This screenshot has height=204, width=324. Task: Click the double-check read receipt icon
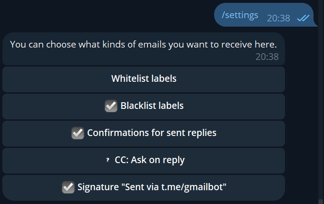pyautogui.click(x=303, y=18)
